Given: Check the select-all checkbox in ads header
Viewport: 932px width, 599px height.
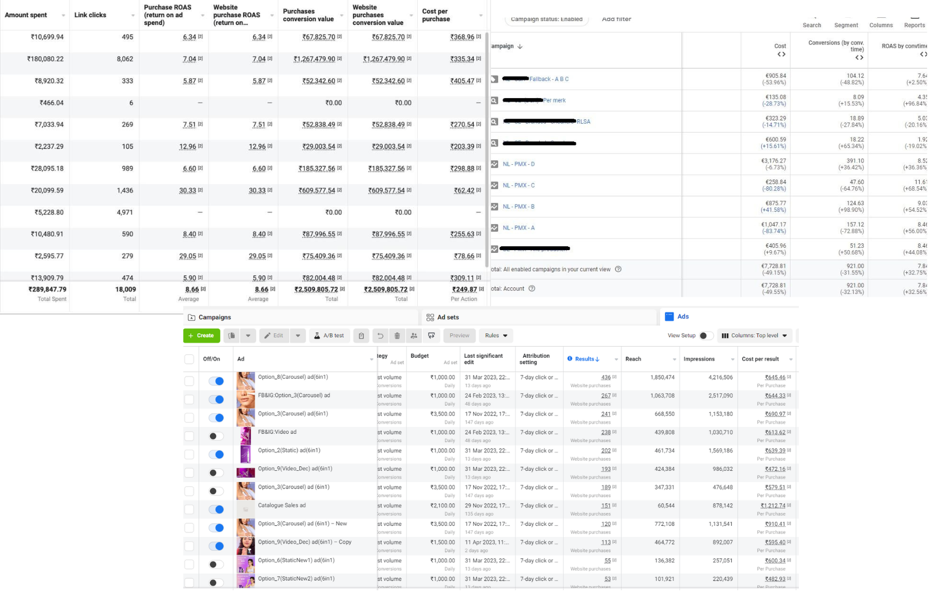Looking at the screenshot, I should coord(189,359).
